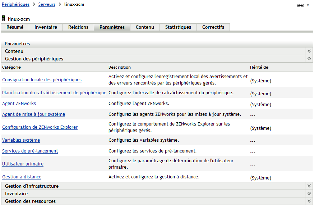Go to the Relations tab
This screenshot has width=314, height=205.
pos(78,27)
